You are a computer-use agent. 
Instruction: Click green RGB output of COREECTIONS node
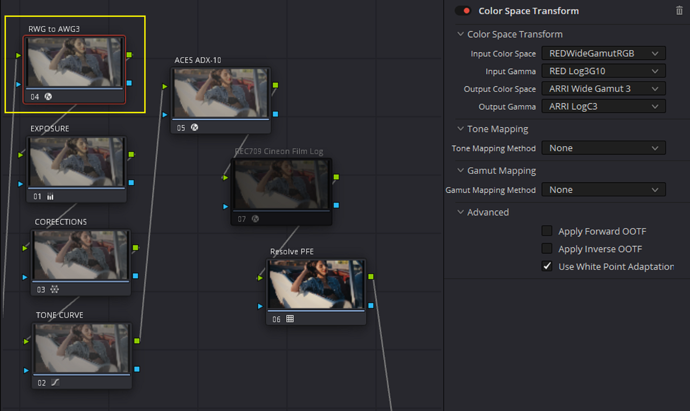pyautogui.click(x=135, y=247)
